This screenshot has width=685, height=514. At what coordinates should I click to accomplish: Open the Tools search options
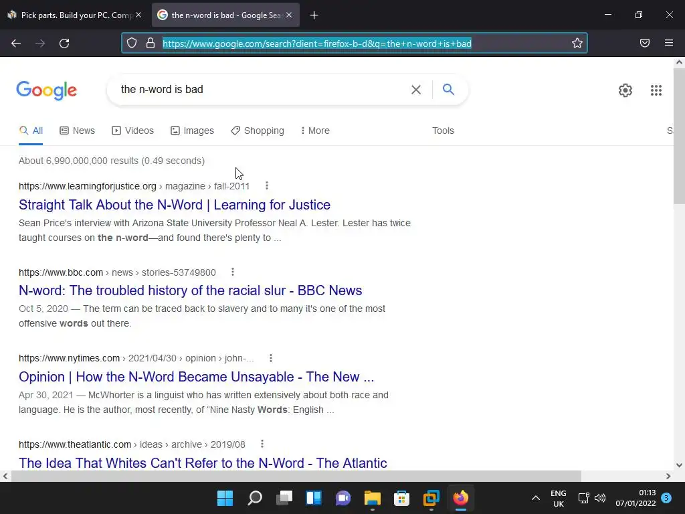click(443, 131)
